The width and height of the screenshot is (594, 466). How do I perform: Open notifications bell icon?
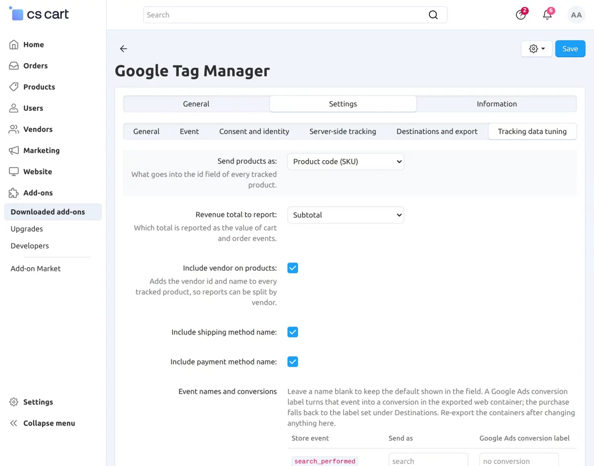point(547,15)
